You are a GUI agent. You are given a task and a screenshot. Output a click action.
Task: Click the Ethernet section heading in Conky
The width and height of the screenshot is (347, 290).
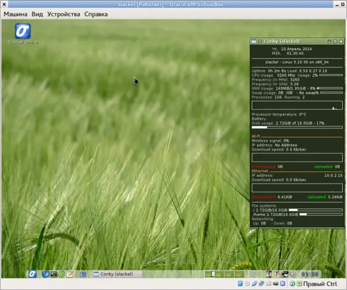coord(260,171)
